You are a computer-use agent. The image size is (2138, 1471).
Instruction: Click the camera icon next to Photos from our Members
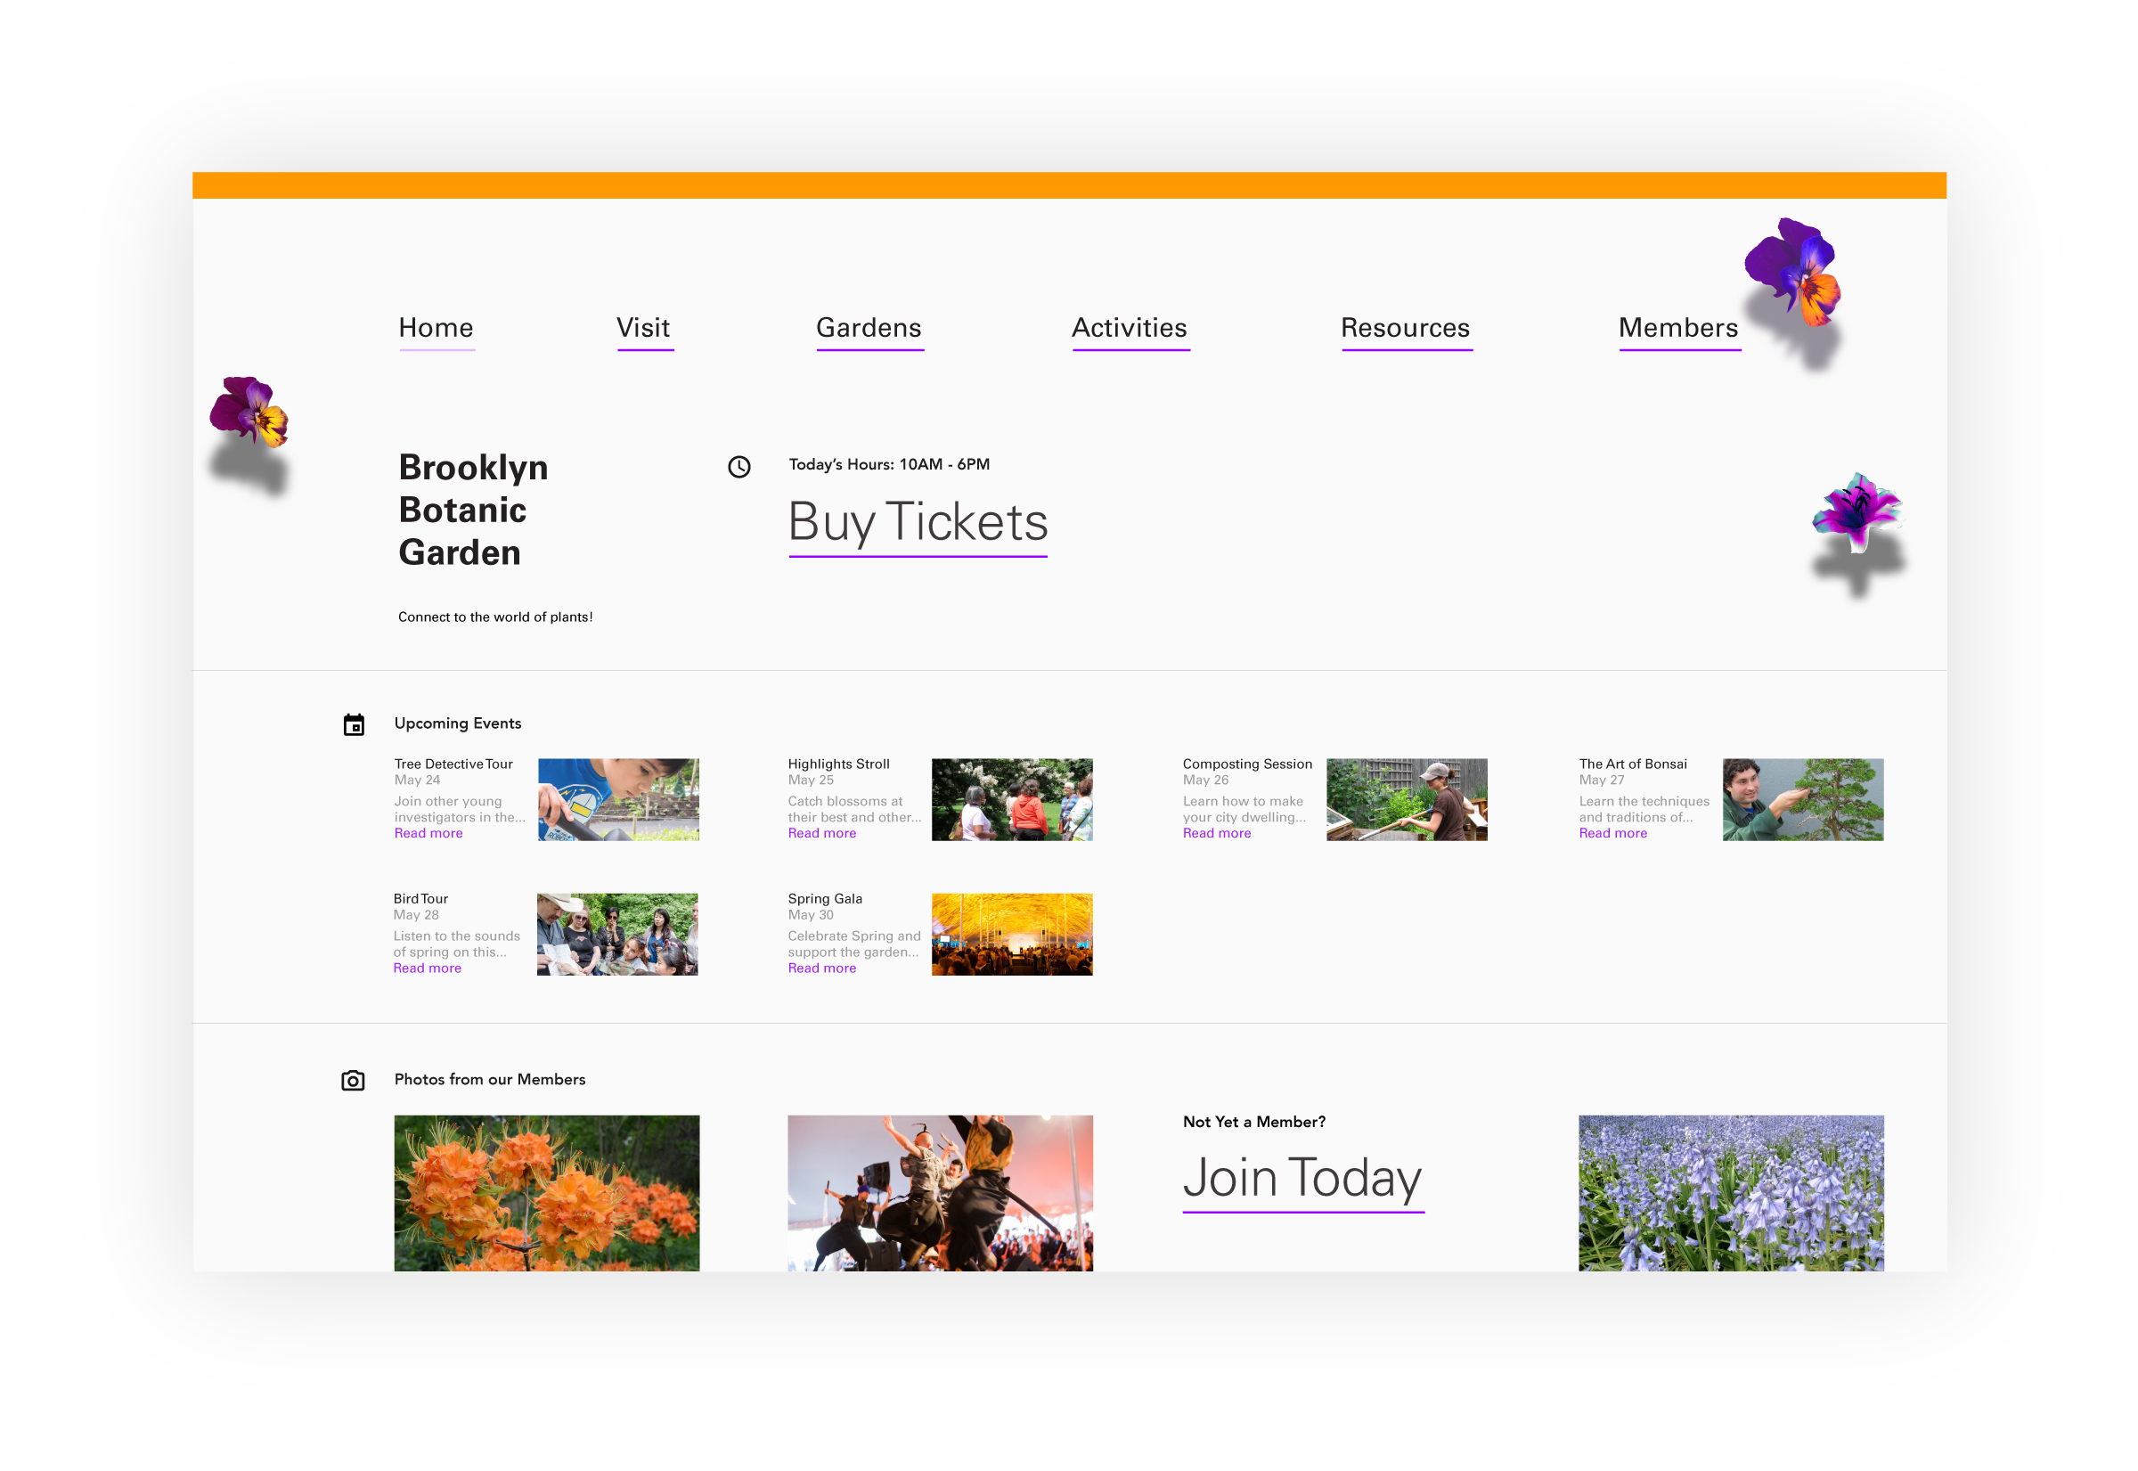coord(353,1080)
